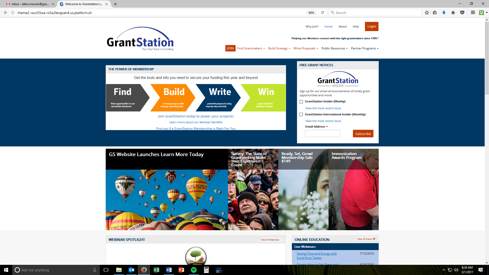Open the About menu link
This screenshot has height=275, width=489.
coord(343,26)
